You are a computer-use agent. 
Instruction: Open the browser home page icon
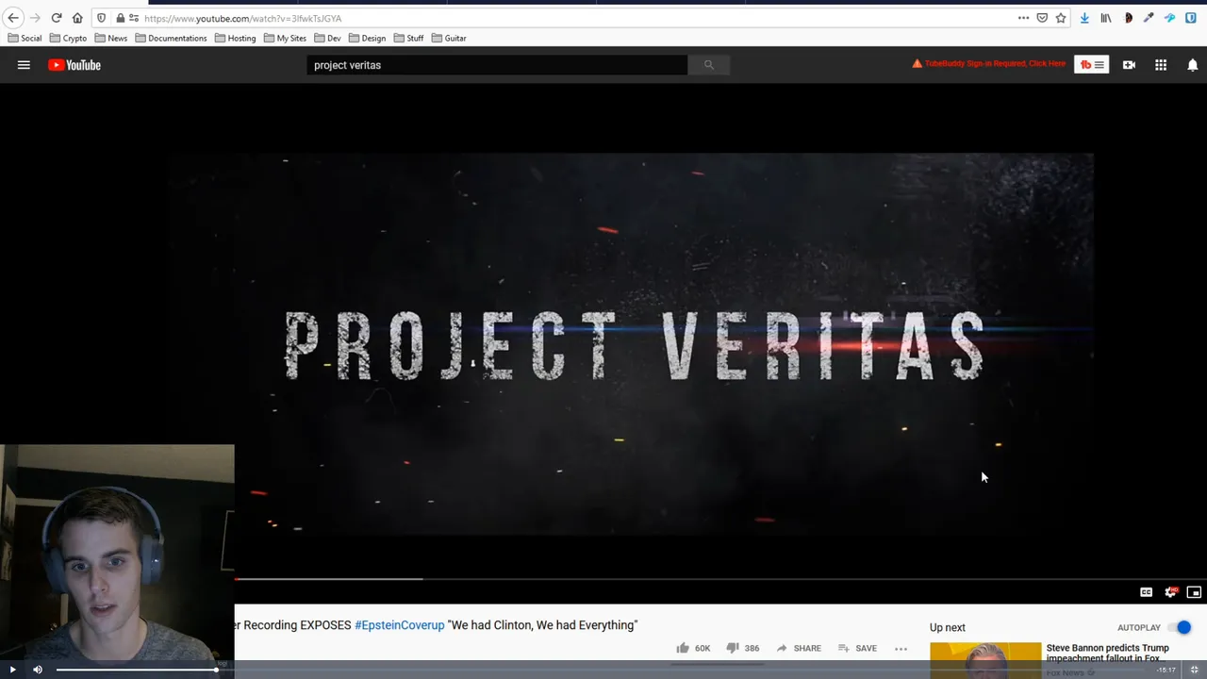(x=77, y=18)
